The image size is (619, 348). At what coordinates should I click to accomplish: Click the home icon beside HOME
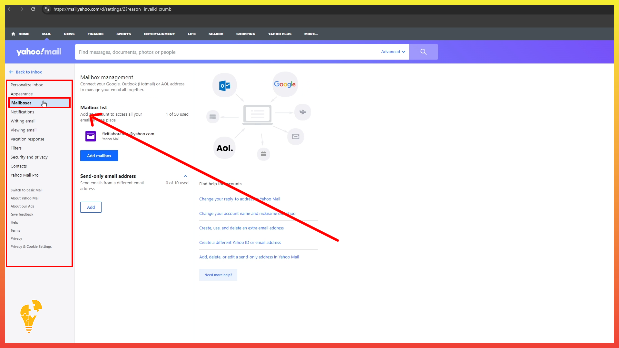pos(13,34)
